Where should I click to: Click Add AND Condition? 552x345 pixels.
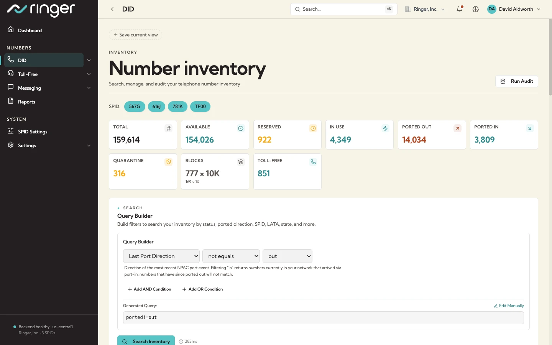pos(149,289)
